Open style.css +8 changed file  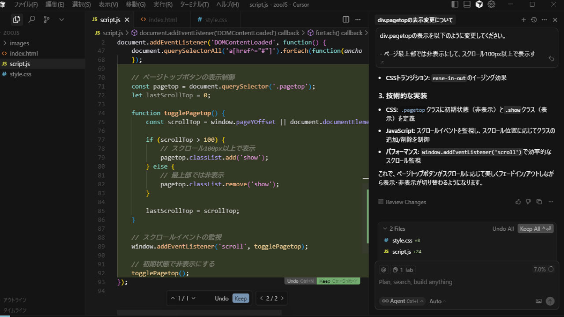click(x=467, y=240)
